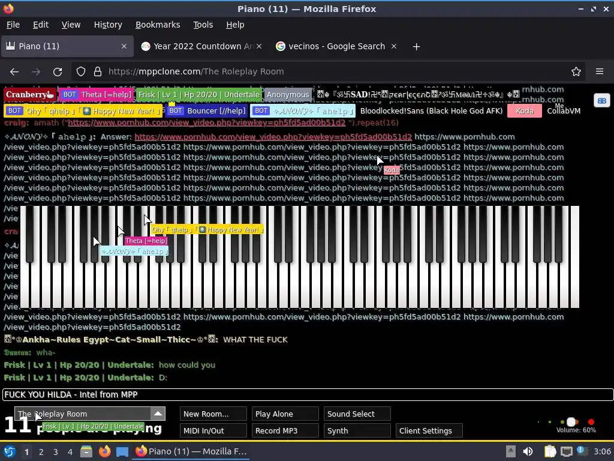Image resolution: width=614 pixels, height=461 pixels.
Task: Focus the chat message input field
Action: (308, 394)
